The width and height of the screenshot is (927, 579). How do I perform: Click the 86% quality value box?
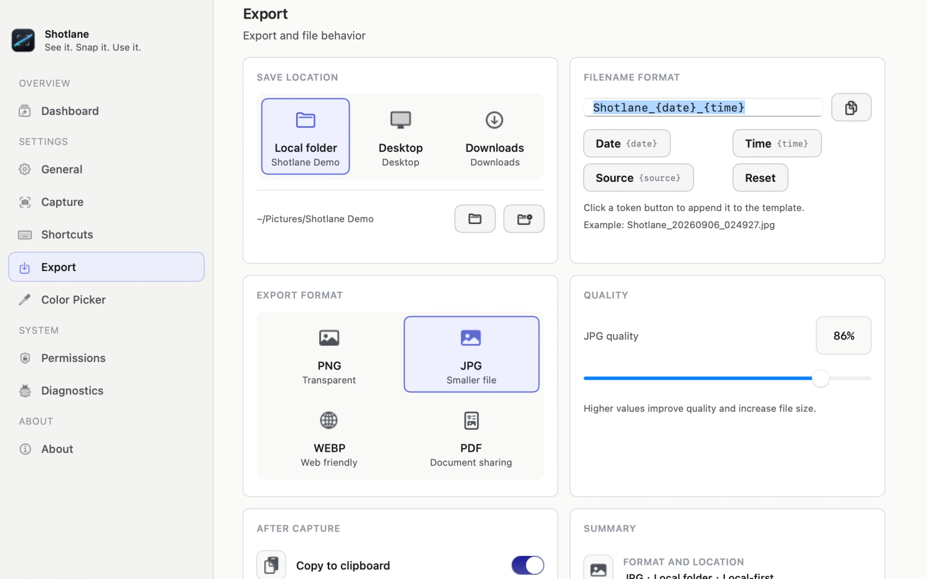point(844,336)
